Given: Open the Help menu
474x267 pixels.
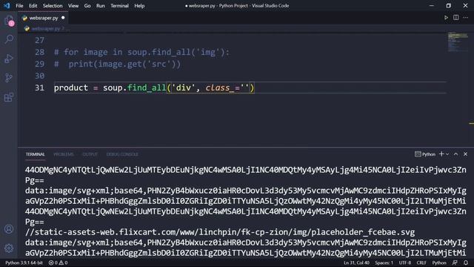Looking at the screenshot, I should coord(139,6).
